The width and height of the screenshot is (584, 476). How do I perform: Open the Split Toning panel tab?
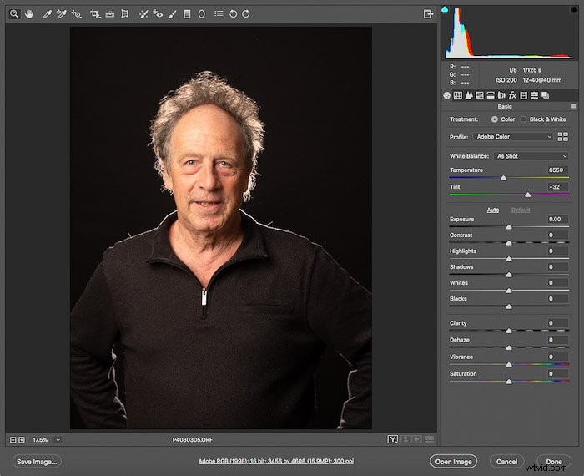point(491,95)
